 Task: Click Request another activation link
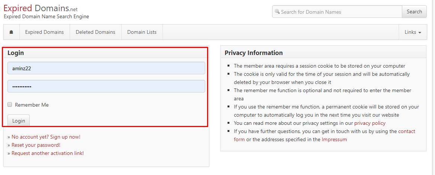point(48,153)
